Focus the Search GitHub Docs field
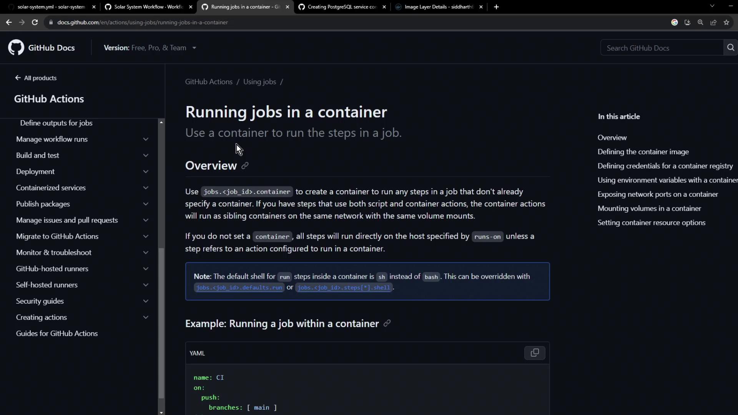Screen dimensions: 738x415 tap(661, 48)
